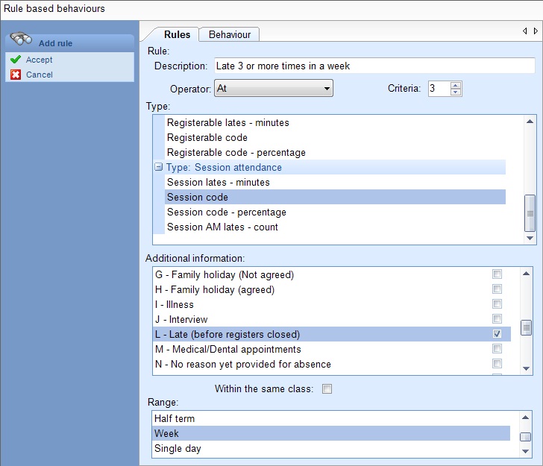Check M - Medical/Dental appointments checkbox
543x466 pixels.
[x=497, y=349]
